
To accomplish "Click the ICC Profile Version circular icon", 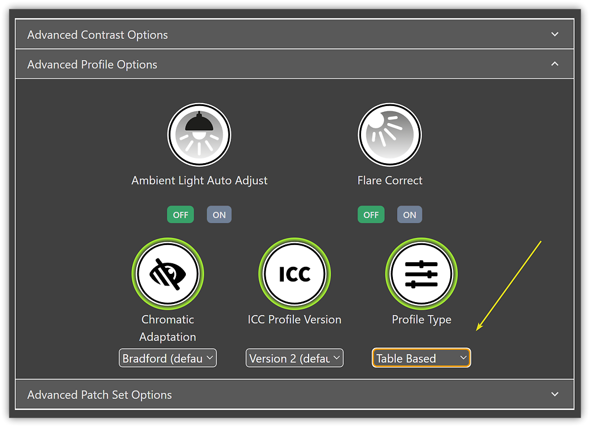I will [x=294, y=273].
